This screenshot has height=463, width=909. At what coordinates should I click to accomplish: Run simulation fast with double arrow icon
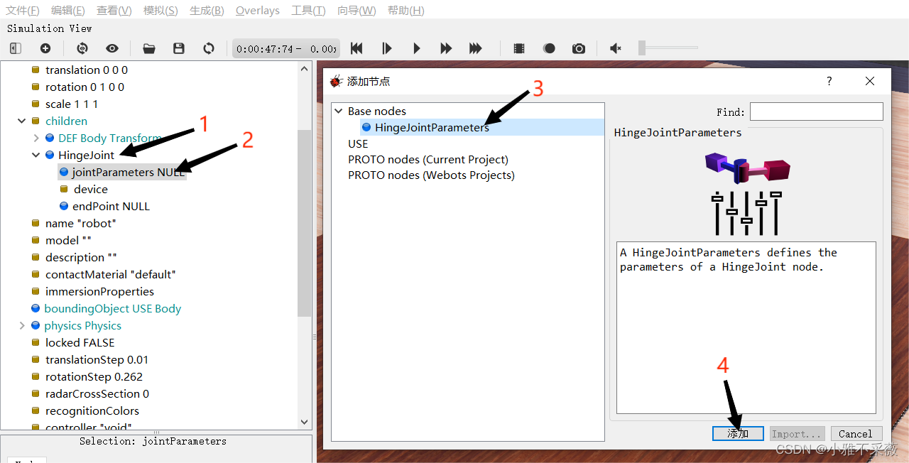click(446, 48)
